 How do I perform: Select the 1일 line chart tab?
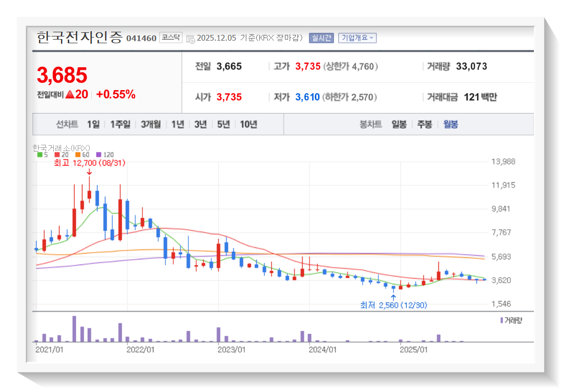93,124
